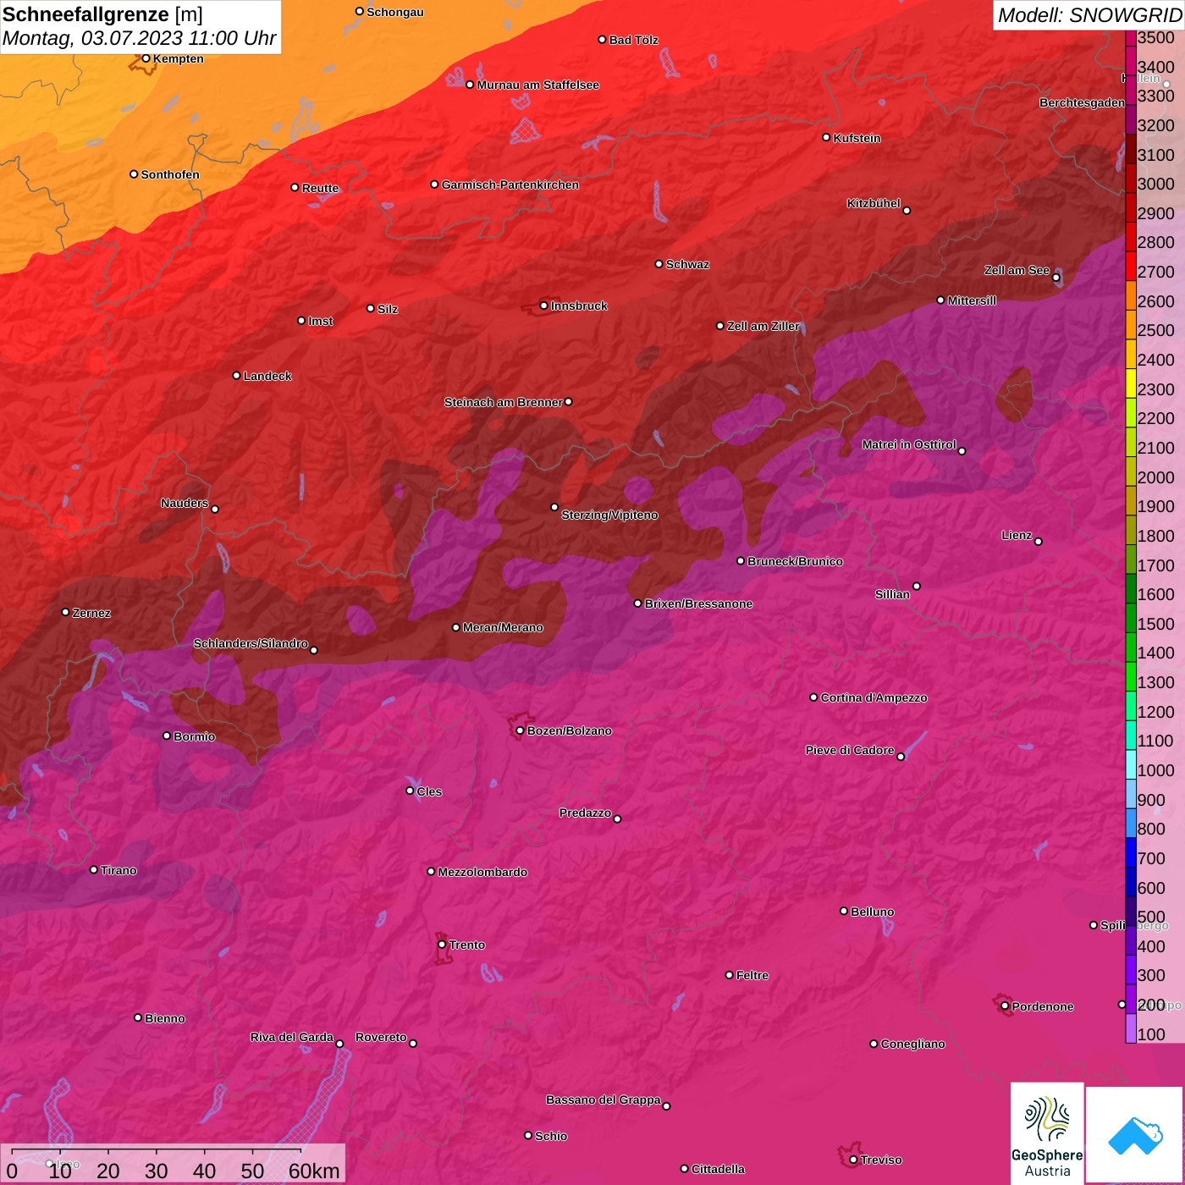
Task: Select the Bormio map marker dot
Action: pos(167,736)
